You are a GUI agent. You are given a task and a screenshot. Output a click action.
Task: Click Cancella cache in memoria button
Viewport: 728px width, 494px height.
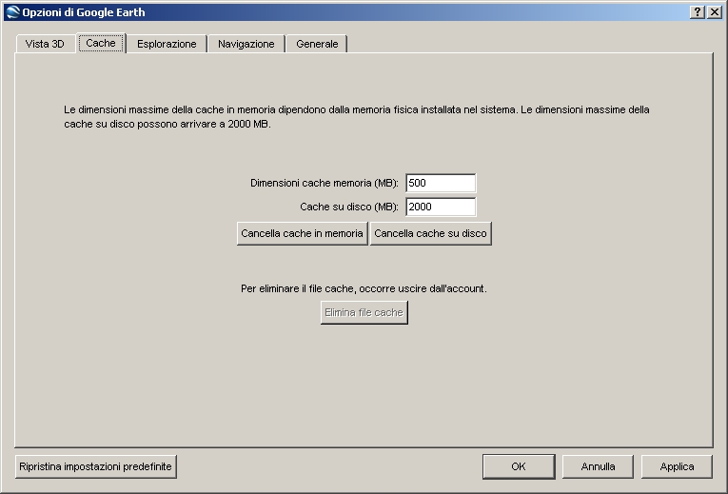(x=303, y=233)
